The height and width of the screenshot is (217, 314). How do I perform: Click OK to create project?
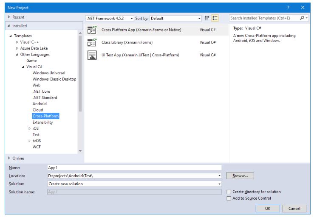click(x=268, y=209)
